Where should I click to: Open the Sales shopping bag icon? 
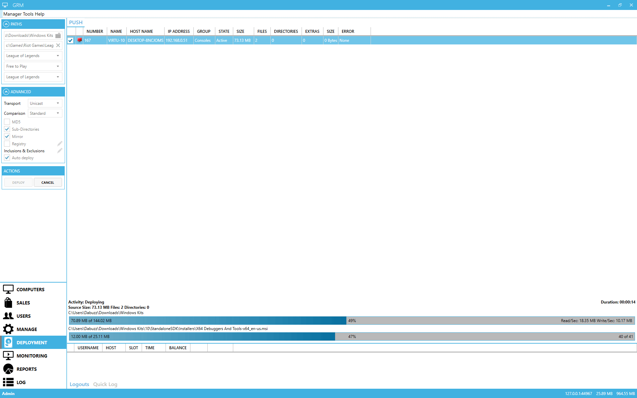pyautogui.click(x=8, y=302)
